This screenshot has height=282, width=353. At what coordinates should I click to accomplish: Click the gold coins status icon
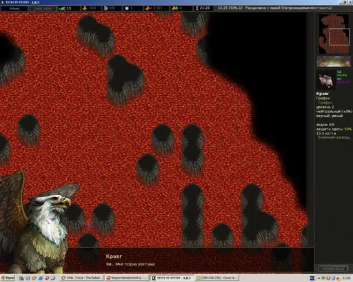point(85,8)
